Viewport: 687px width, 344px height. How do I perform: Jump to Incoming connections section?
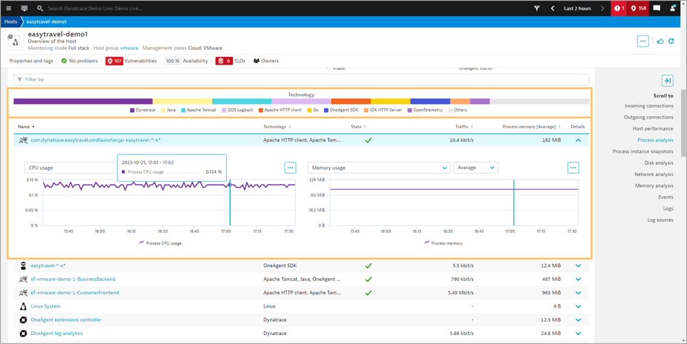649,106
